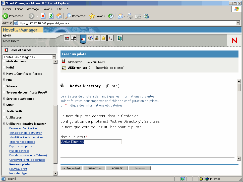
Task: Expand the Utilisateurs category
Action: 4,117
